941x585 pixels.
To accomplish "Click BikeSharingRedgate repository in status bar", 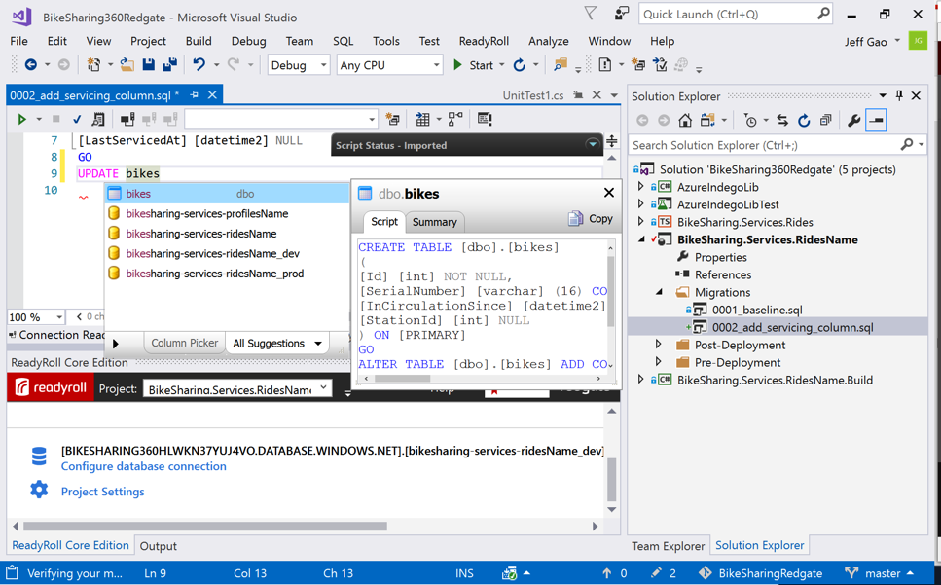I will tap(760, 573).
